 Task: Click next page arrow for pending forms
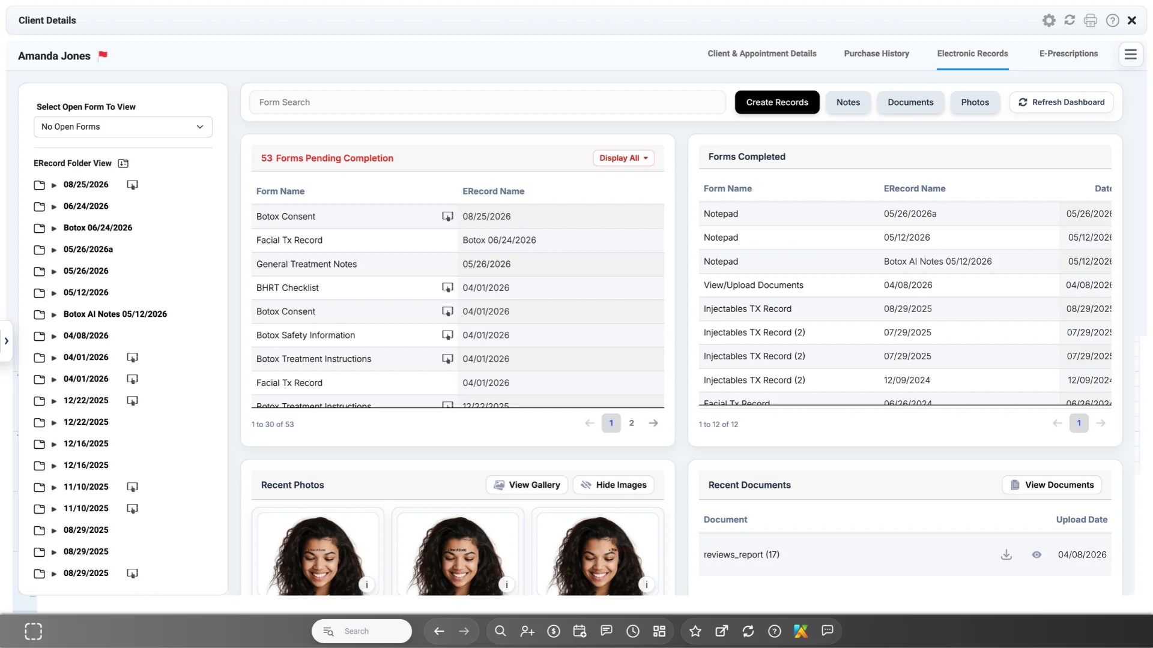tap(653, 423)
